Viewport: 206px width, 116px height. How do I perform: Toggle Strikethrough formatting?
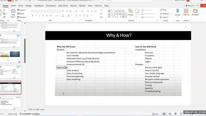click(x=47, y=16)
